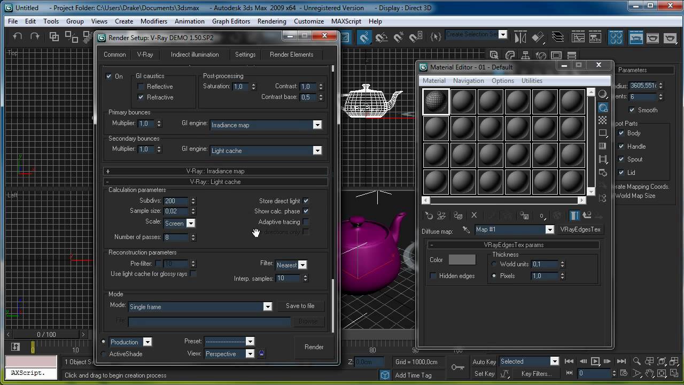Click Save to file button
The image size is (684, 385).
[x=300, y=306]
